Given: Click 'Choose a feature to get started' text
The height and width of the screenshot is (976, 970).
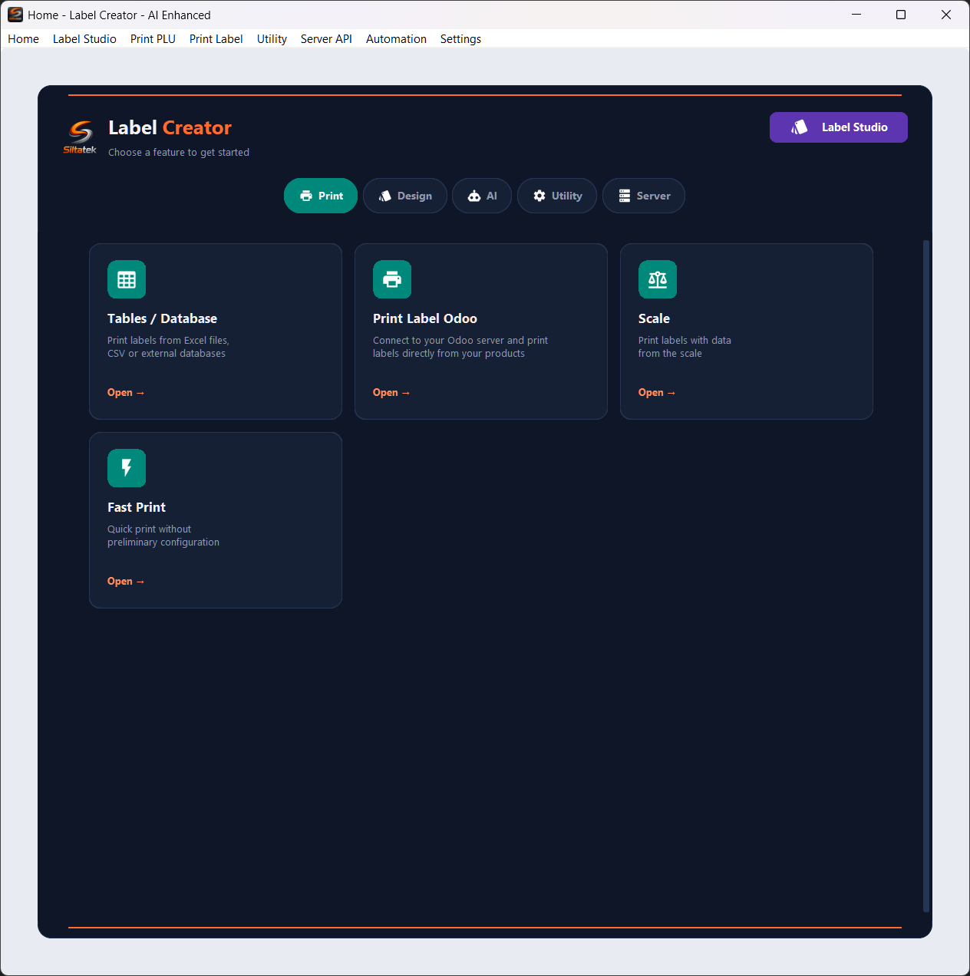Looking at the screenshot, I should [179, 153].
